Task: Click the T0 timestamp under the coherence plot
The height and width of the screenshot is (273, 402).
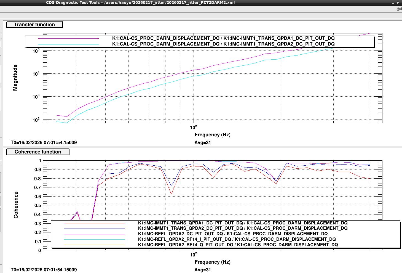Action: point(44,270)
